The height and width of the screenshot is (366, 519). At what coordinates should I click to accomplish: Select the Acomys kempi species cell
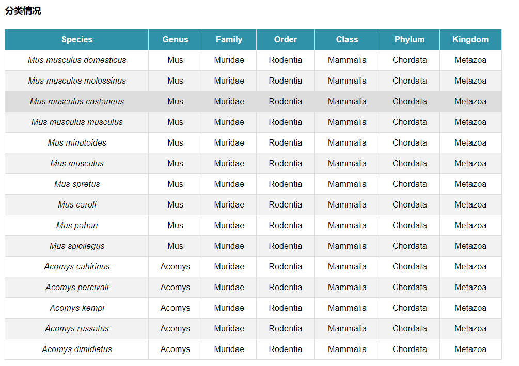click(77, 308)
